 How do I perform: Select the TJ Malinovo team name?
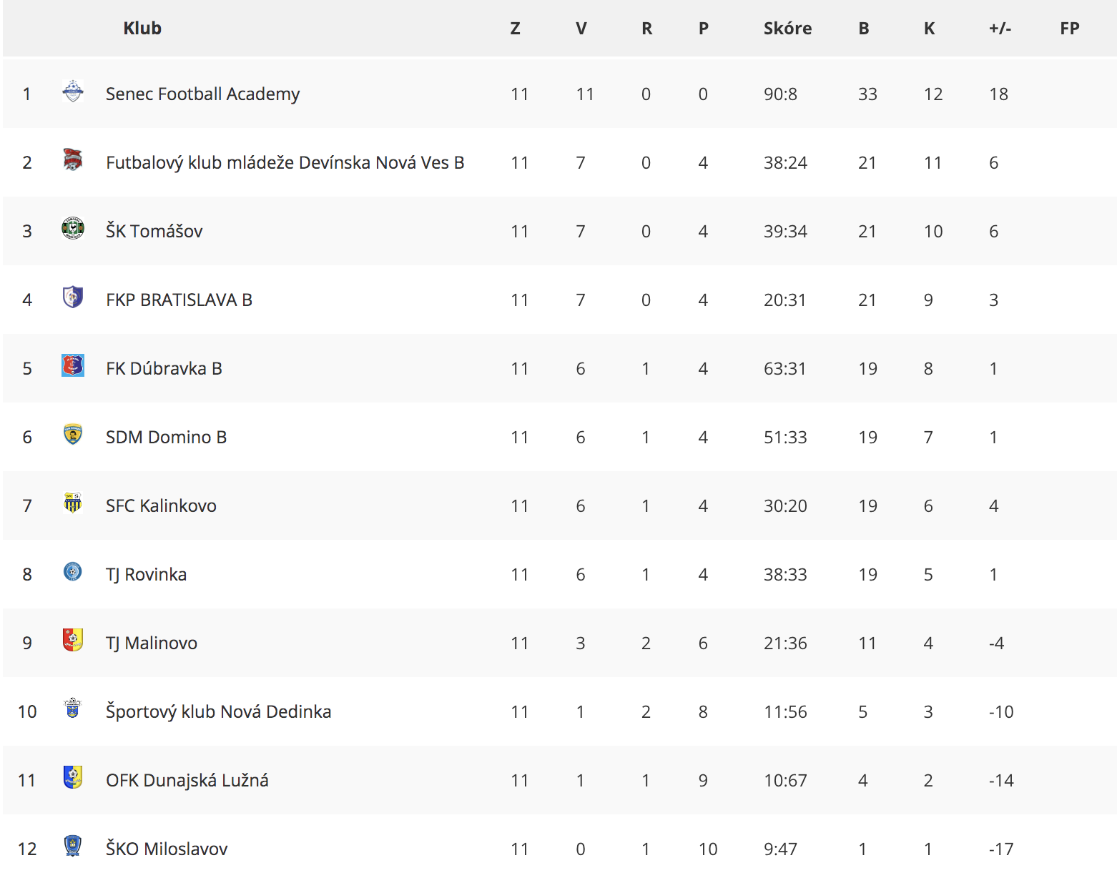151,643
